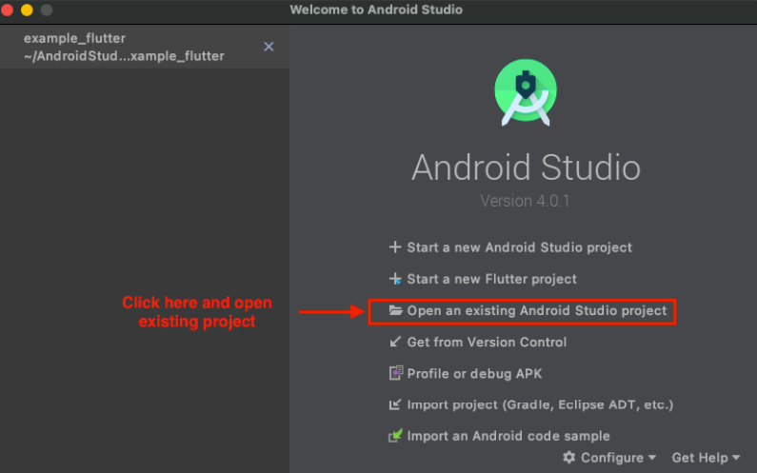
Task: Choose 'Get from Version Control' option
Action: [487, 342]
